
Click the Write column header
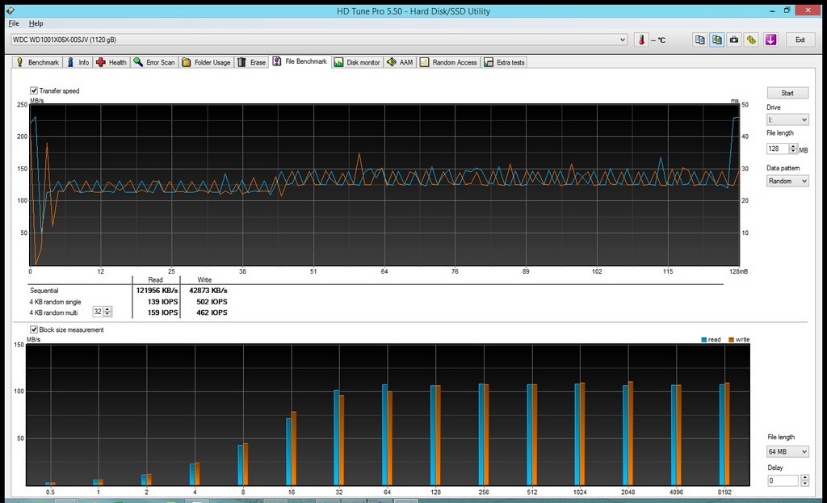point(204,280)
